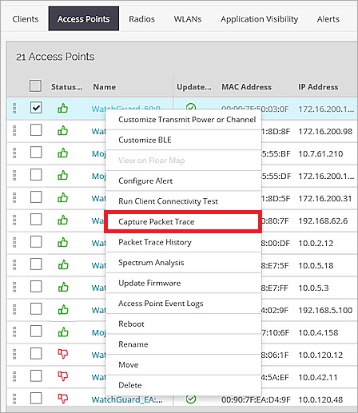358x413 pixels.
Task: Open row menu dots for 10.0.120.12
Action: pyautogui.click(x=14, y=355)
